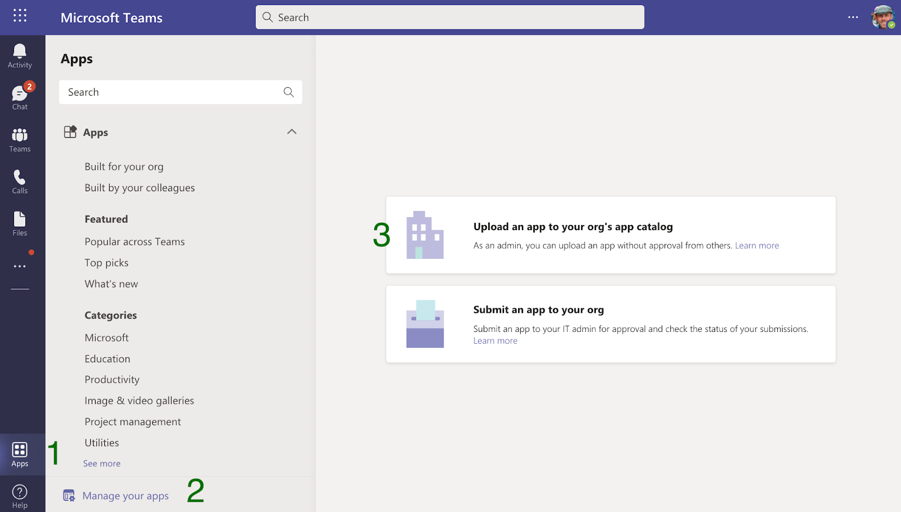Open the Activity bell icon
The image size is (901, 512).
[x=20, y=56]
